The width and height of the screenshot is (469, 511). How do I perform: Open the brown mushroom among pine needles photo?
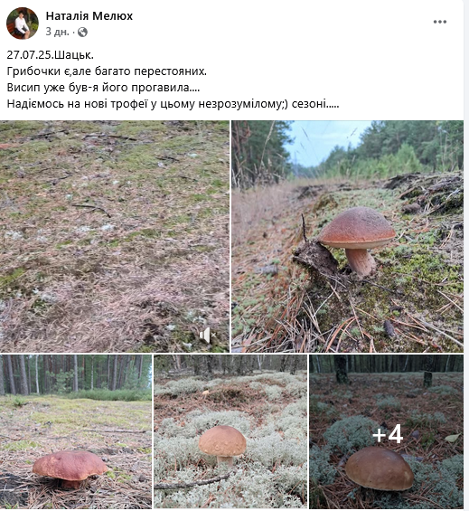(76, 431)
